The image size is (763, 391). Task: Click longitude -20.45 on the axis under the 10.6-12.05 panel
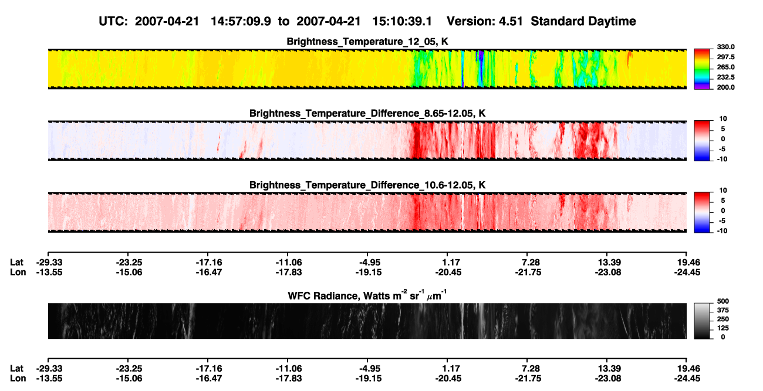447,272
